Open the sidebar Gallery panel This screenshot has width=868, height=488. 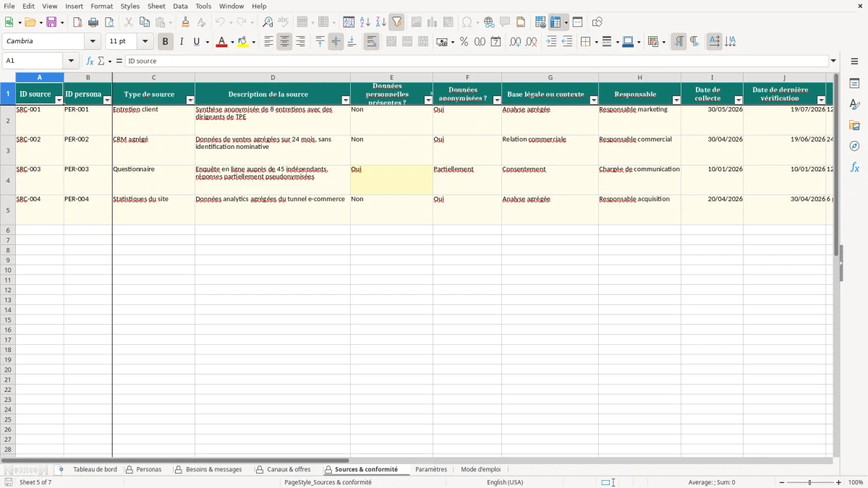point(854,125)
